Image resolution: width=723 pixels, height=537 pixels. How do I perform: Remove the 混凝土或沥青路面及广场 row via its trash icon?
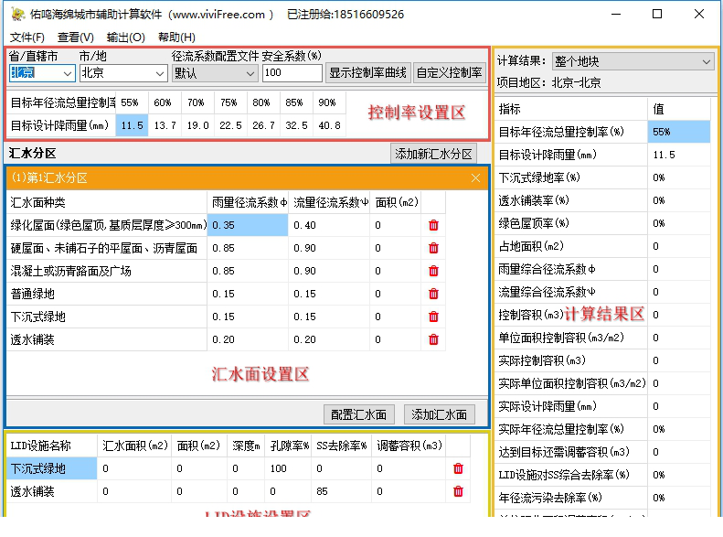[433, 271]
